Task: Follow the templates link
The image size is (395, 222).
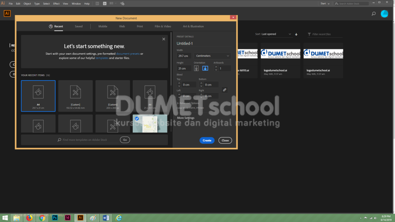Action: pos(102,58)
